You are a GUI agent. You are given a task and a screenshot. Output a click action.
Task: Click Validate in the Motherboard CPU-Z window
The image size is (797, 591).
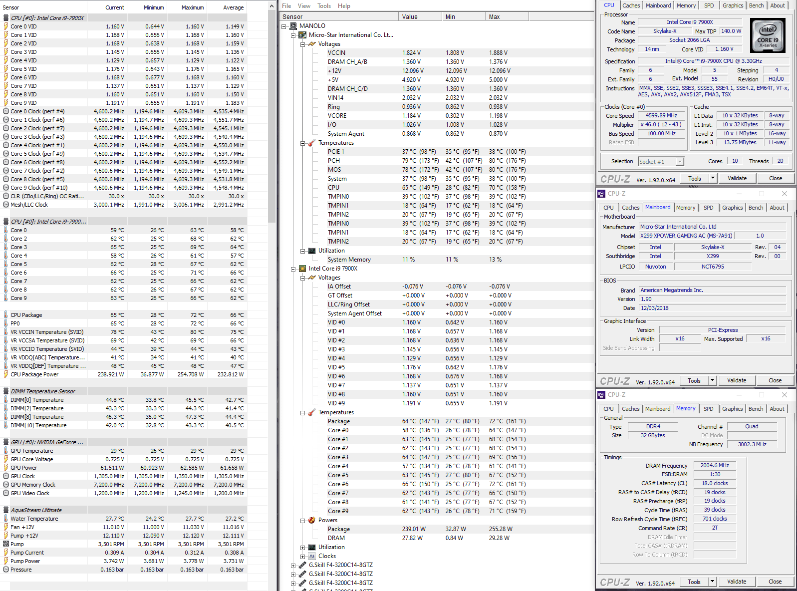(737, 380)
